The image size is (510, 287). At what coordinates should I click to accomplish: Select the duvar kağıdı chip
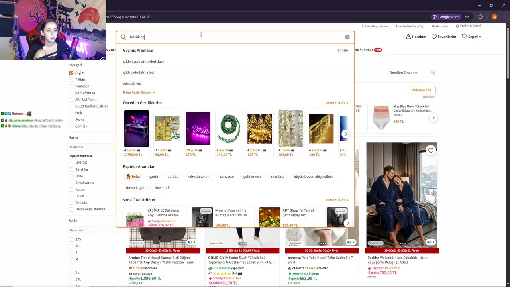(x=135, y=188)
